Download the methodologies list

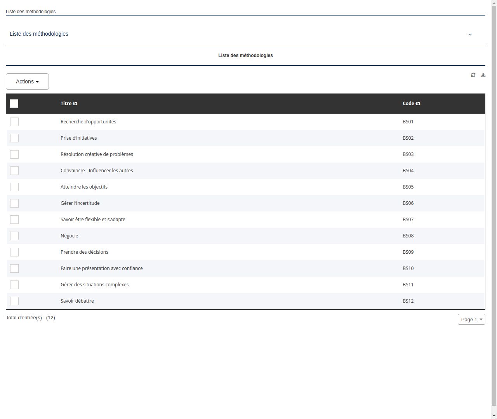click(x=483, y=75)
